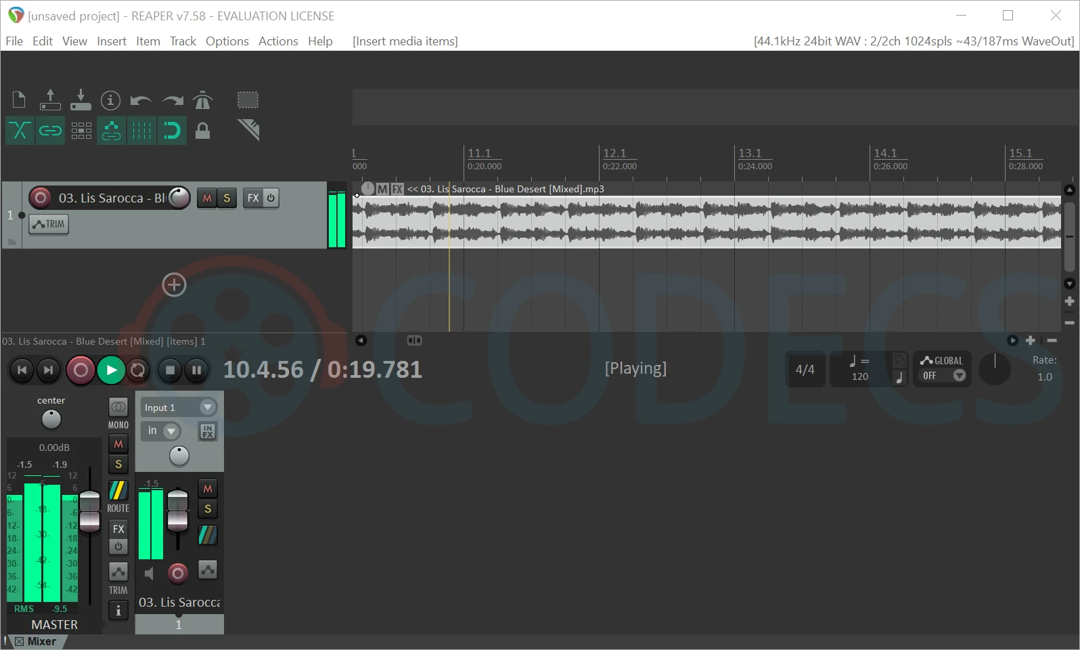Toggle the metronome icon
Screen dimensions: 1080x650
coord(202,100)
